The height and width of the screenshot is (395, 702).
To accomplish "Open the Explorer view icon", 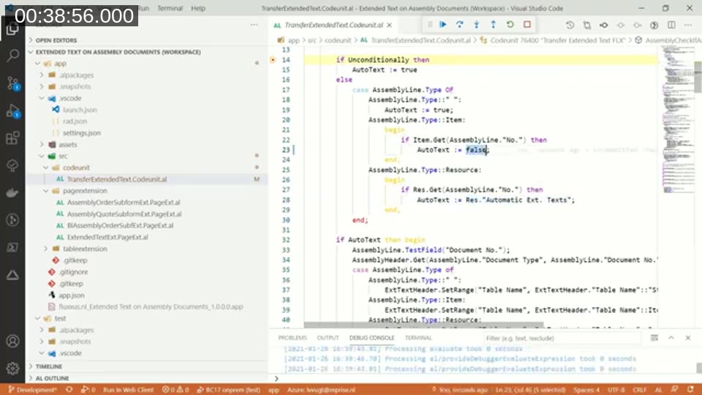I will (12, 29).
